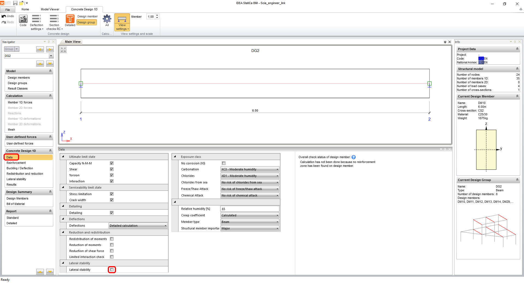The width and height of the screenshot is (524, 283).
Task: Click the All calculation gear icon
Action: tap(107, 20)
